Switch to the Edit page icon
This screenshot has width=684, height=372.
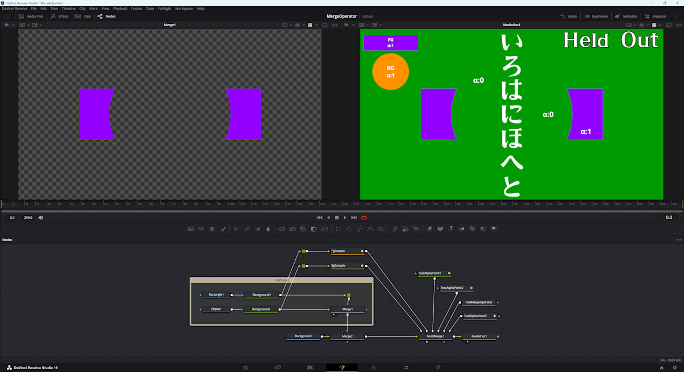[310, 367]
